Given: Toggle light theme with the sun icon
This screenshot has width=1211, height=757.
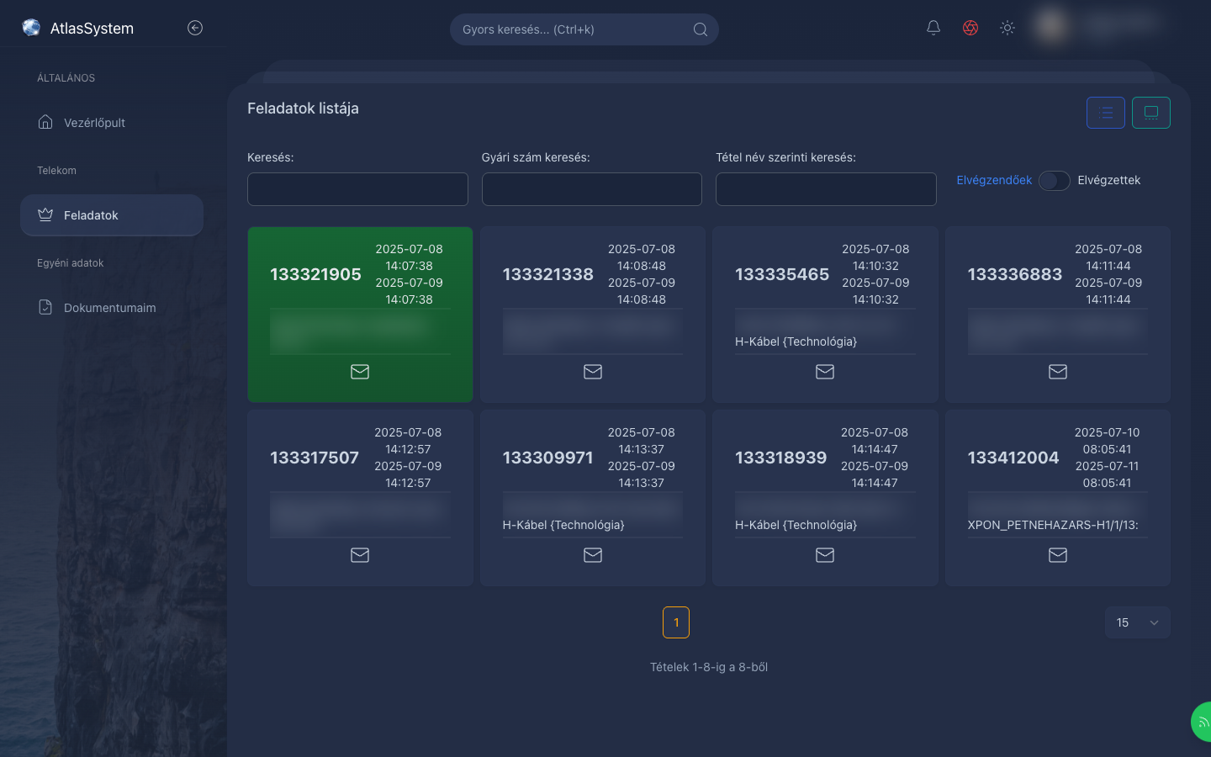Looking at the screenshot, I should click(x=1007, y=28).
